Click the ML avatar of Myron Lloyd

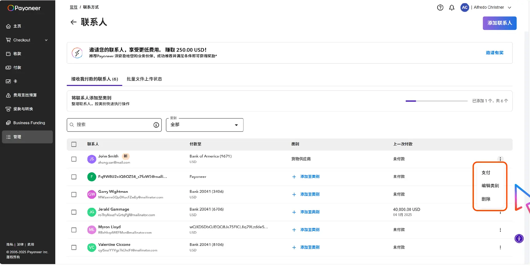coord(92,230)
